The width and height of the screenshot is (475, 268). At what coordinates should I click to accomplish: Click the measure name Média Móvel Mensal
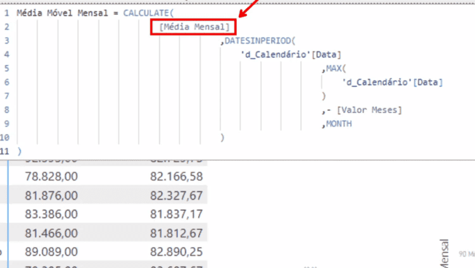point(63,13)
